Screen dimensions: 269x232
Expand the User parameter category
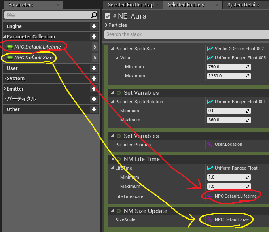[x=5, y=68]
